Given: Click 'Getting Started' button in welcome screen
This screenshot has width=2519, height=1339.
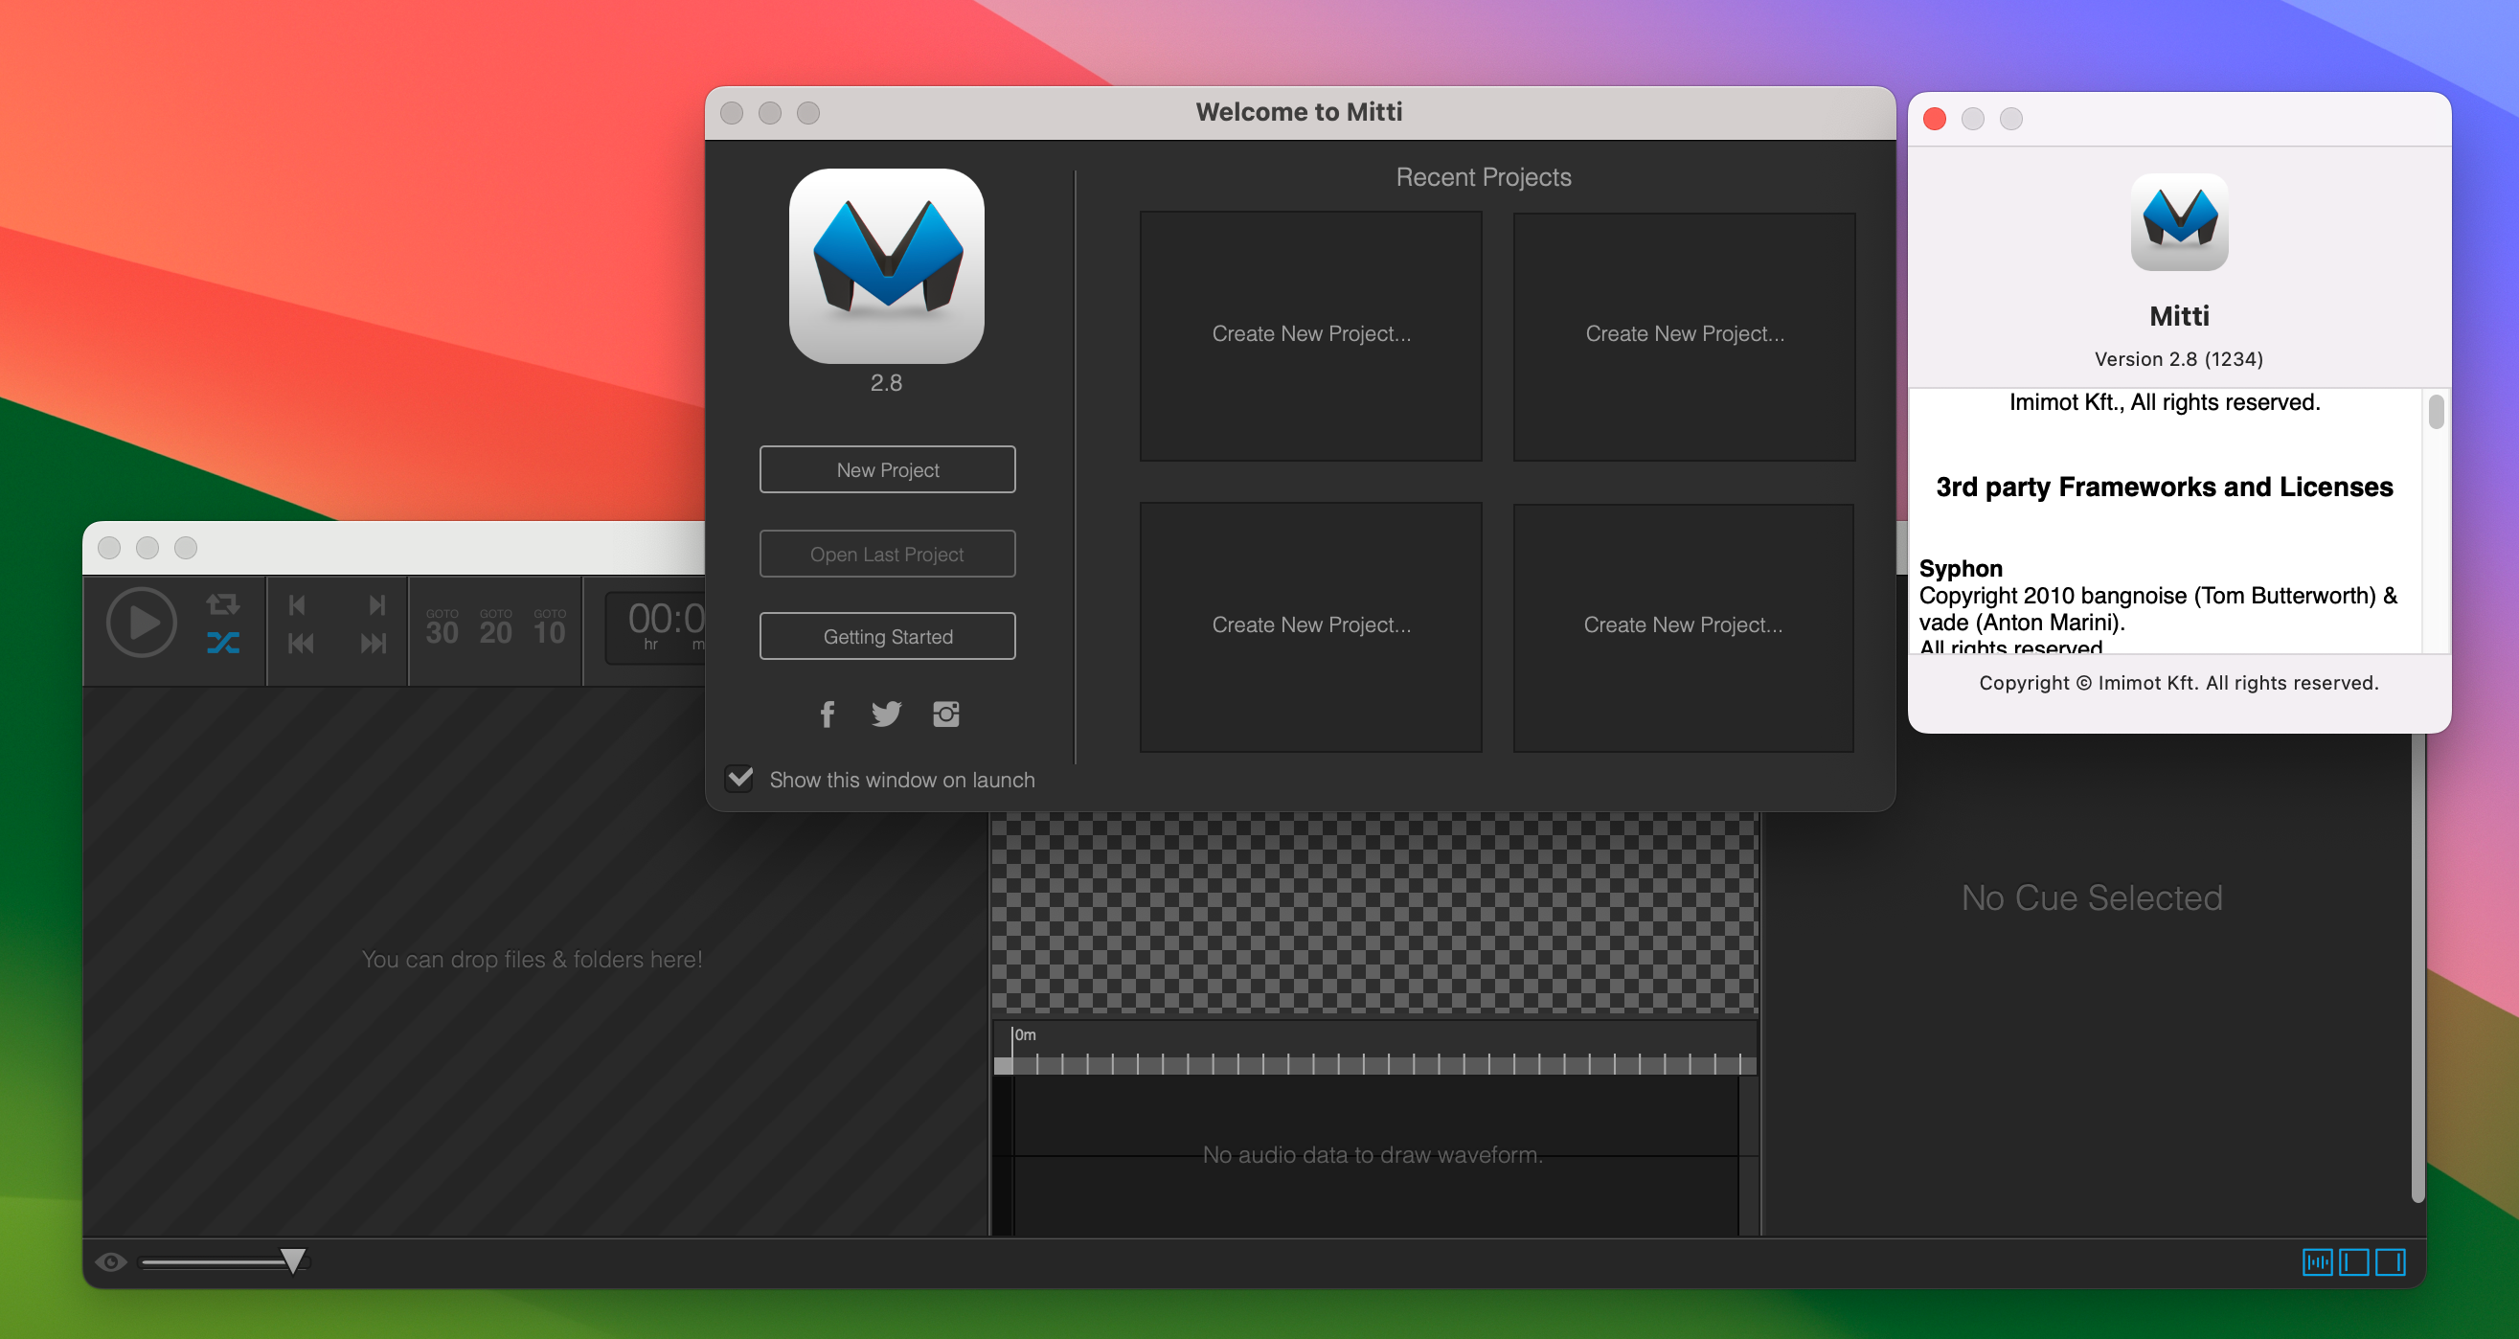Looking at the screenshot, I should (x=888, y=636).
